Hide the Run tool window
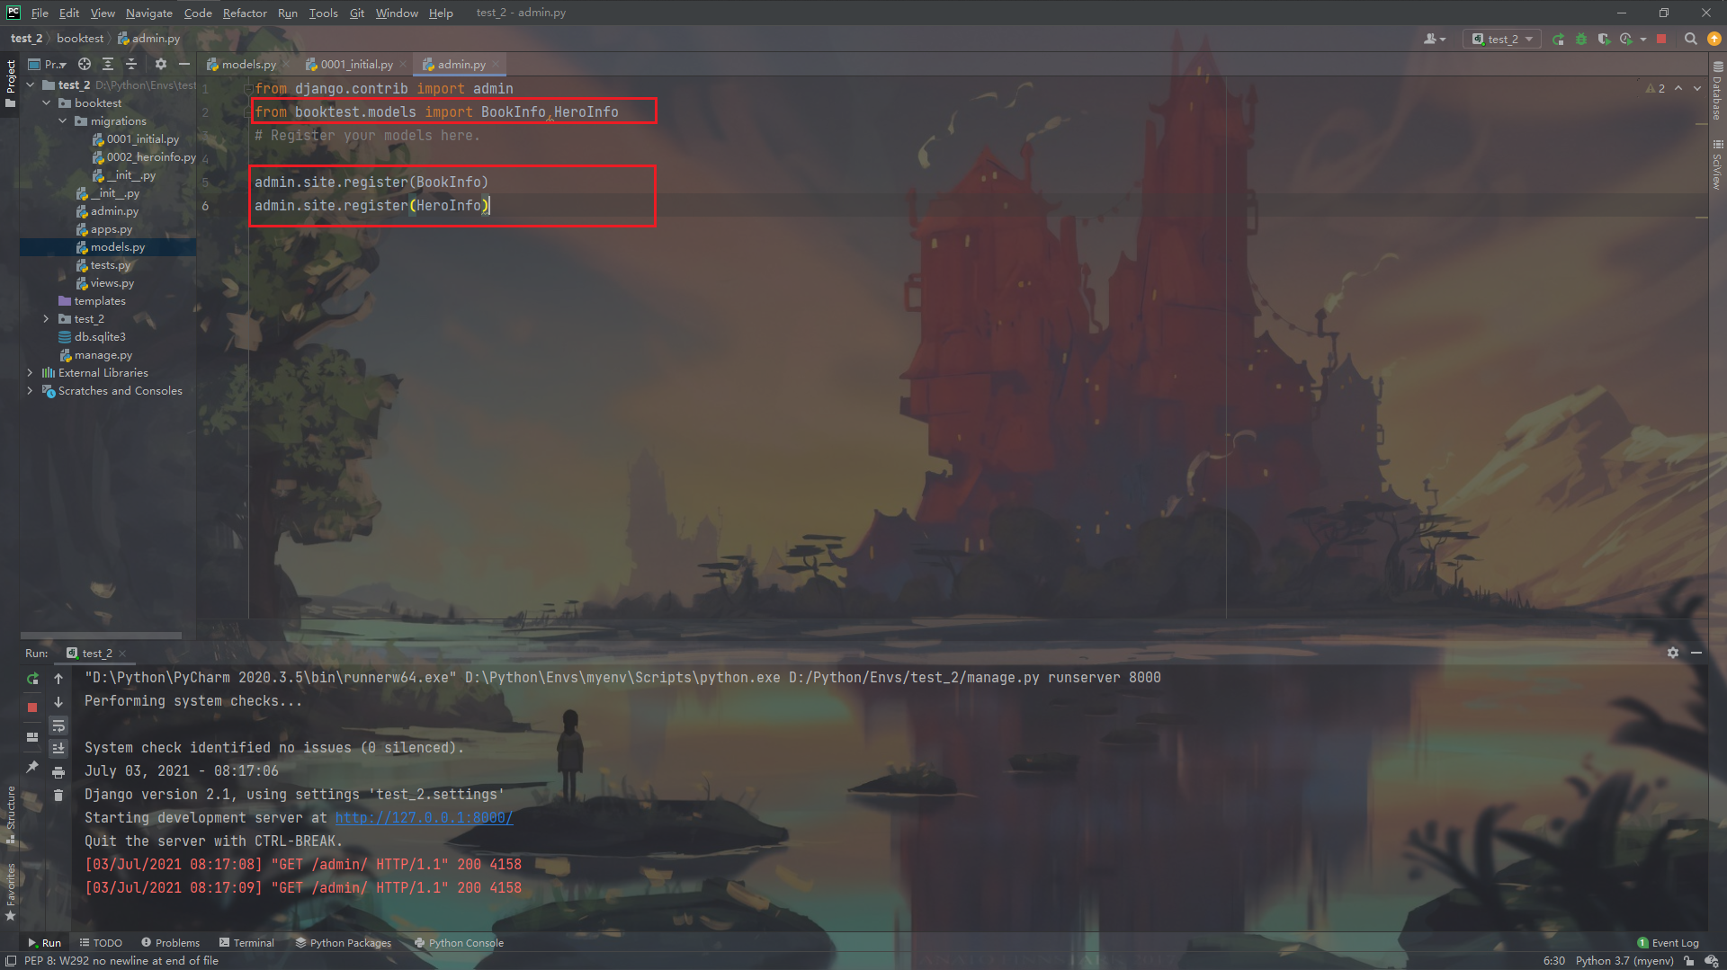This screenshot has width=1727, height=970. click(x=1696, y=653)
